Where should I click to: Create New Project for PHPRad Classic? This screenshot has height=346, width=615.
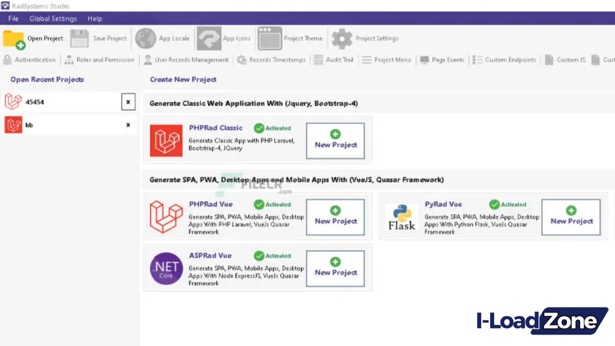click(335, 141)
